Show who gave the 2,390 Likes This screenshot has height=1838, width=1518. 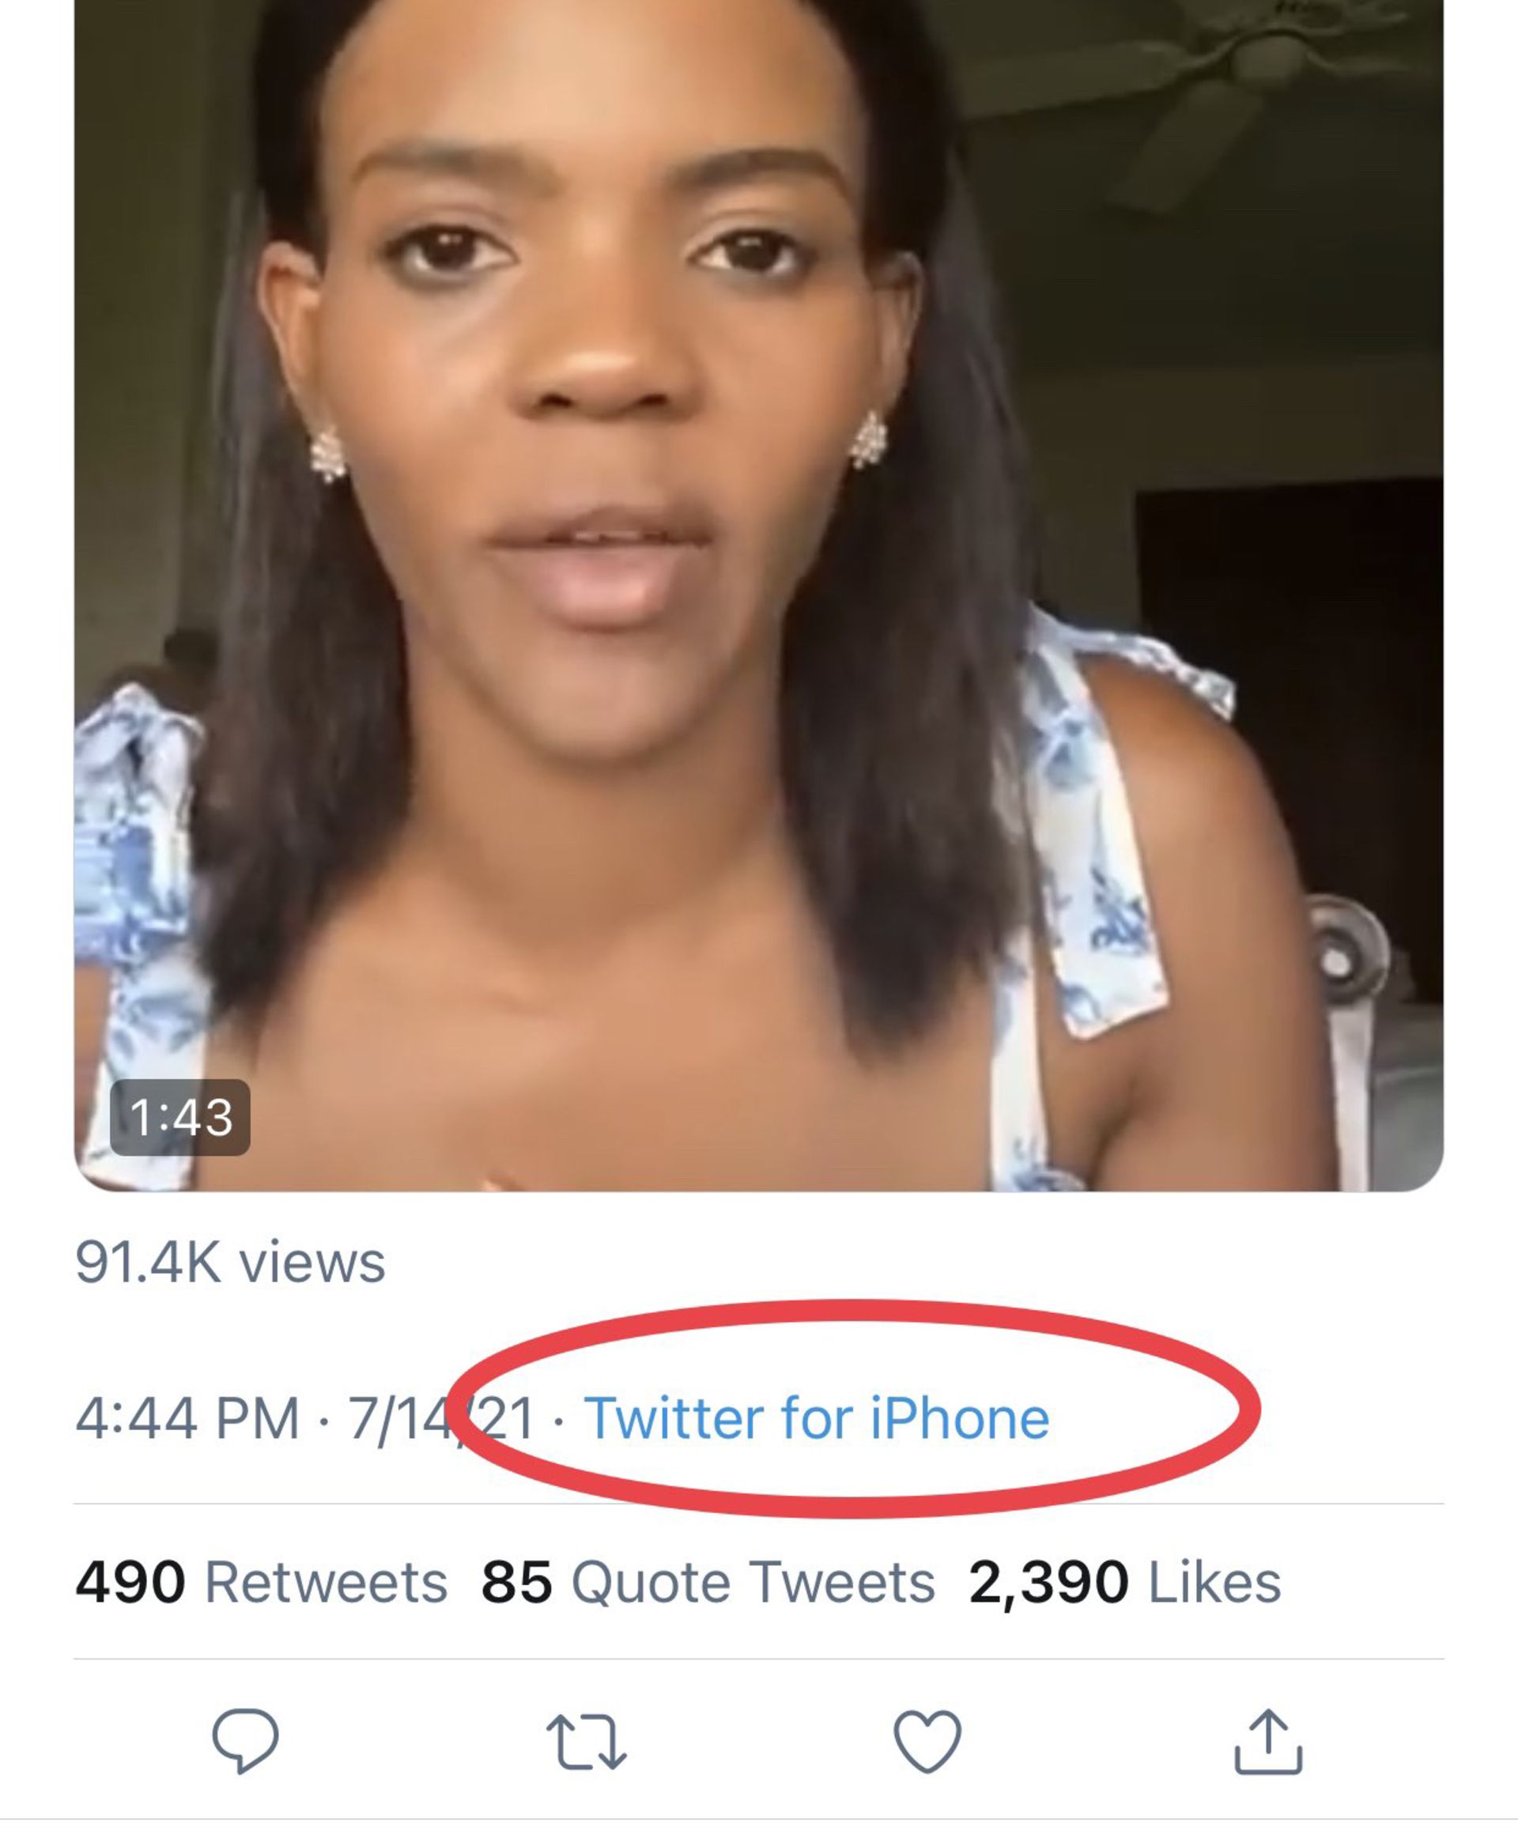(x=1124, y=1582)
